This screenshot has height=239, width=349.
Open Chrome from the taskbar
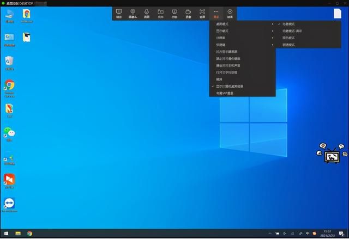29,234
